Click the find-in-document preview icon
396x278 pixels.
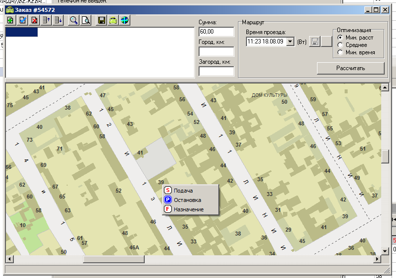click(x=85, y=20)
